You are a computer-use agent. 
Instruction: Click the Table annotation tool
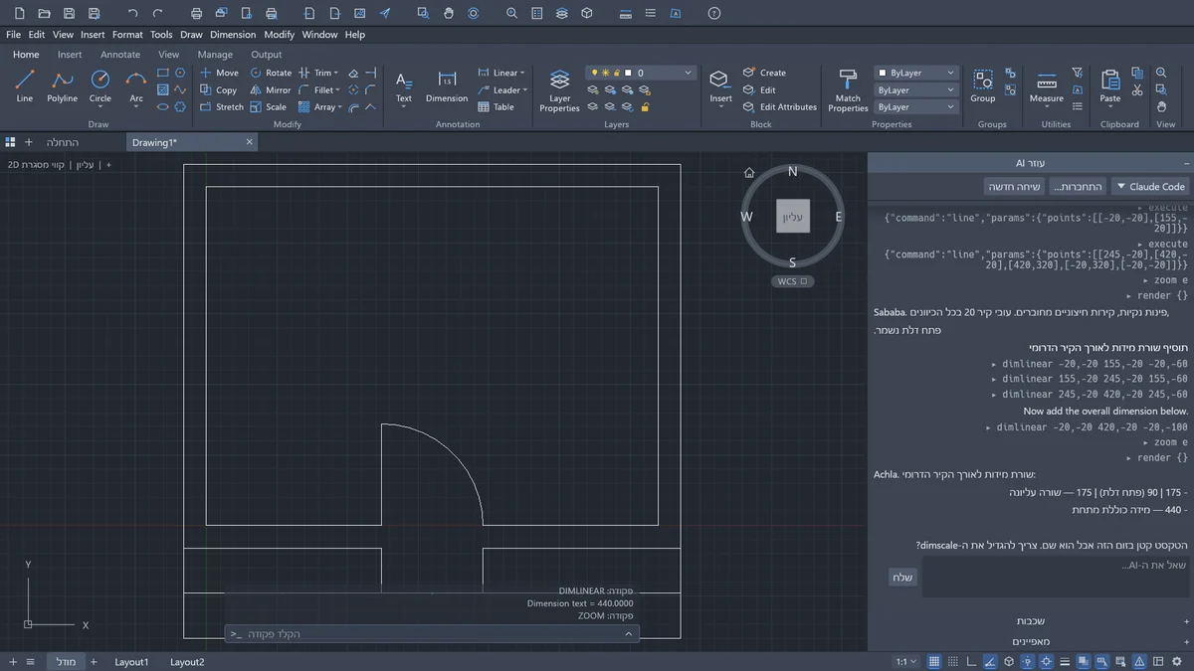click(x=496, y=106)
